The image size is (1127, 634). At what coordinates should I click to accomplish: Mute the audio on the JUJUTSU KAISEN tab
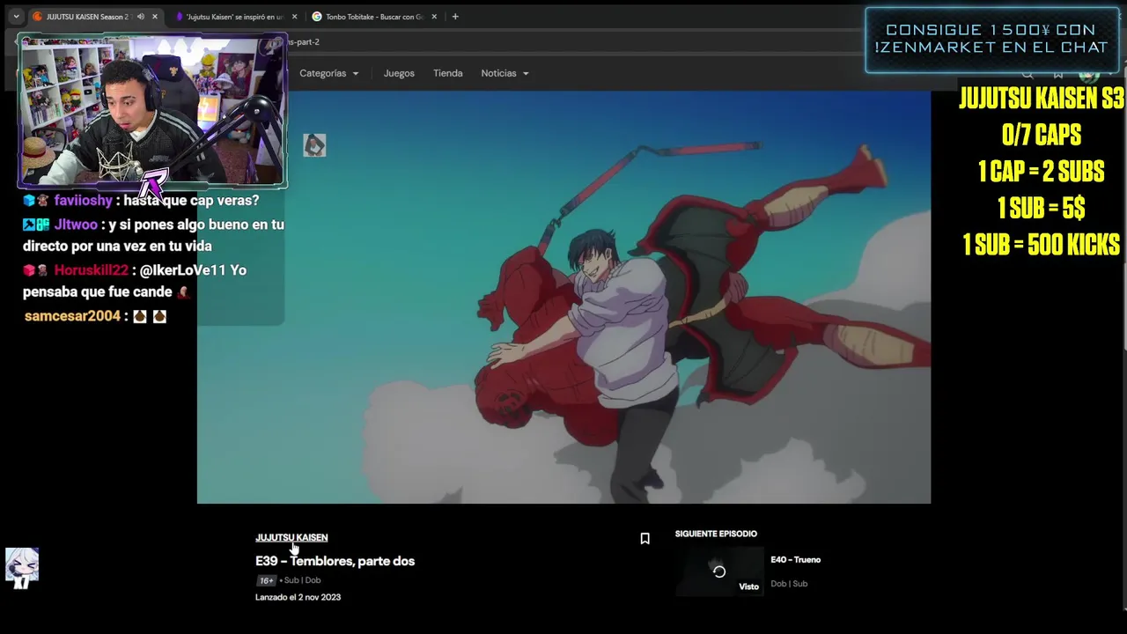(x=140, y=17)
